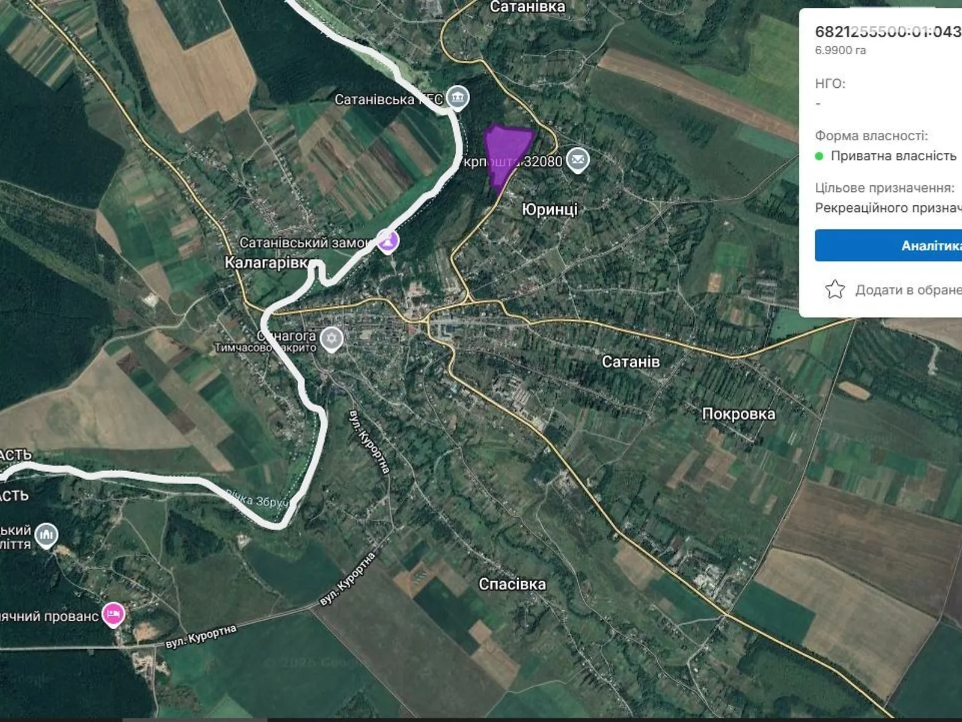Click the Укрпошта 32080 mail marker icon
This screenshot has height=722, width=962.
click(x=578, y=160)
